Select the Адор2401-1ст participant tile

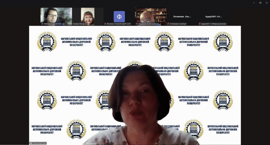click(214, 16)
